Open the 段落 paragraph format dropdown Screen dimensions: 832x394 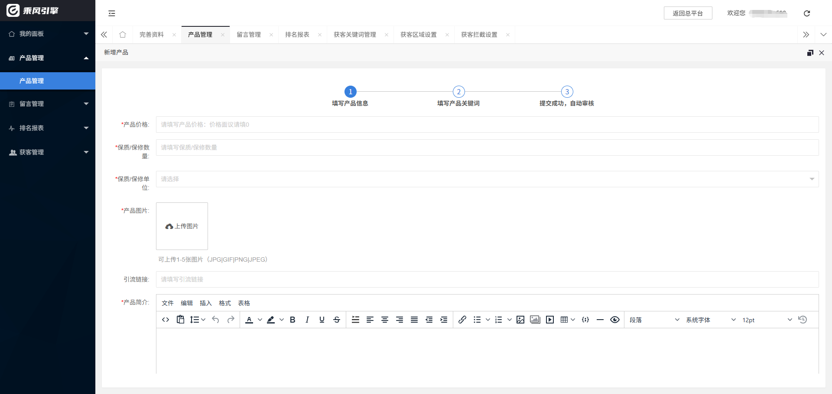[654, 320]
